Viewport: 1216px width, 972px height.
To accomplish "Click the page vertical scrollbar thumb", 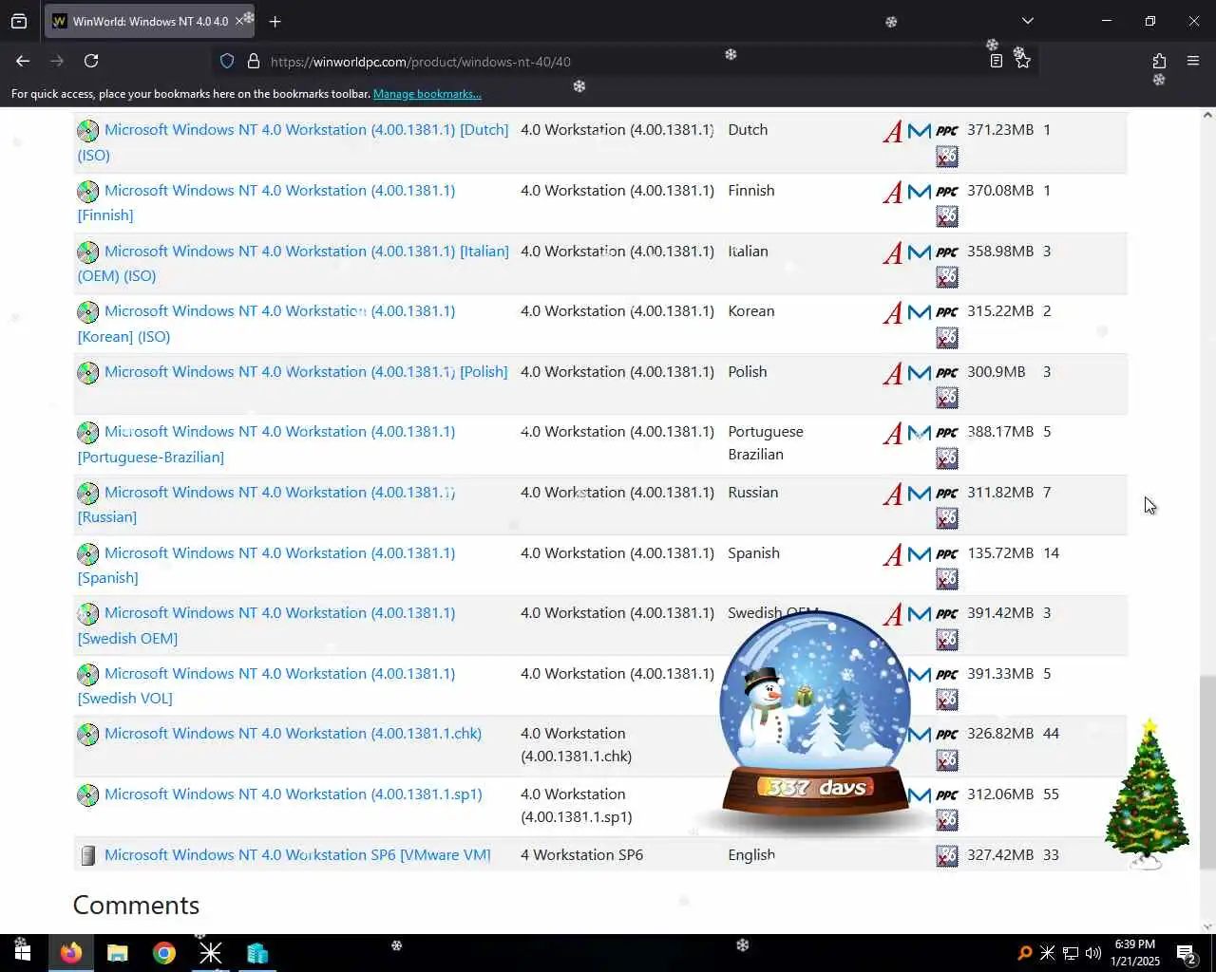I will click(1207, 772).
